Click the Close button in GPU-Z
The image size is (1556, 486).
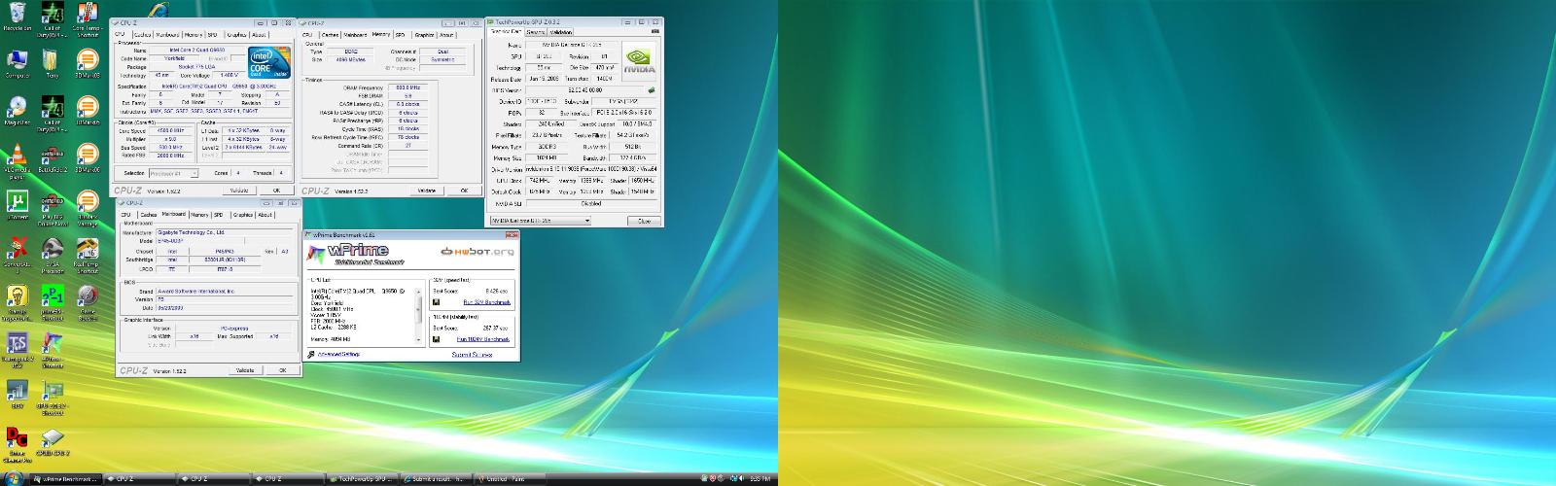click(644, 221)
